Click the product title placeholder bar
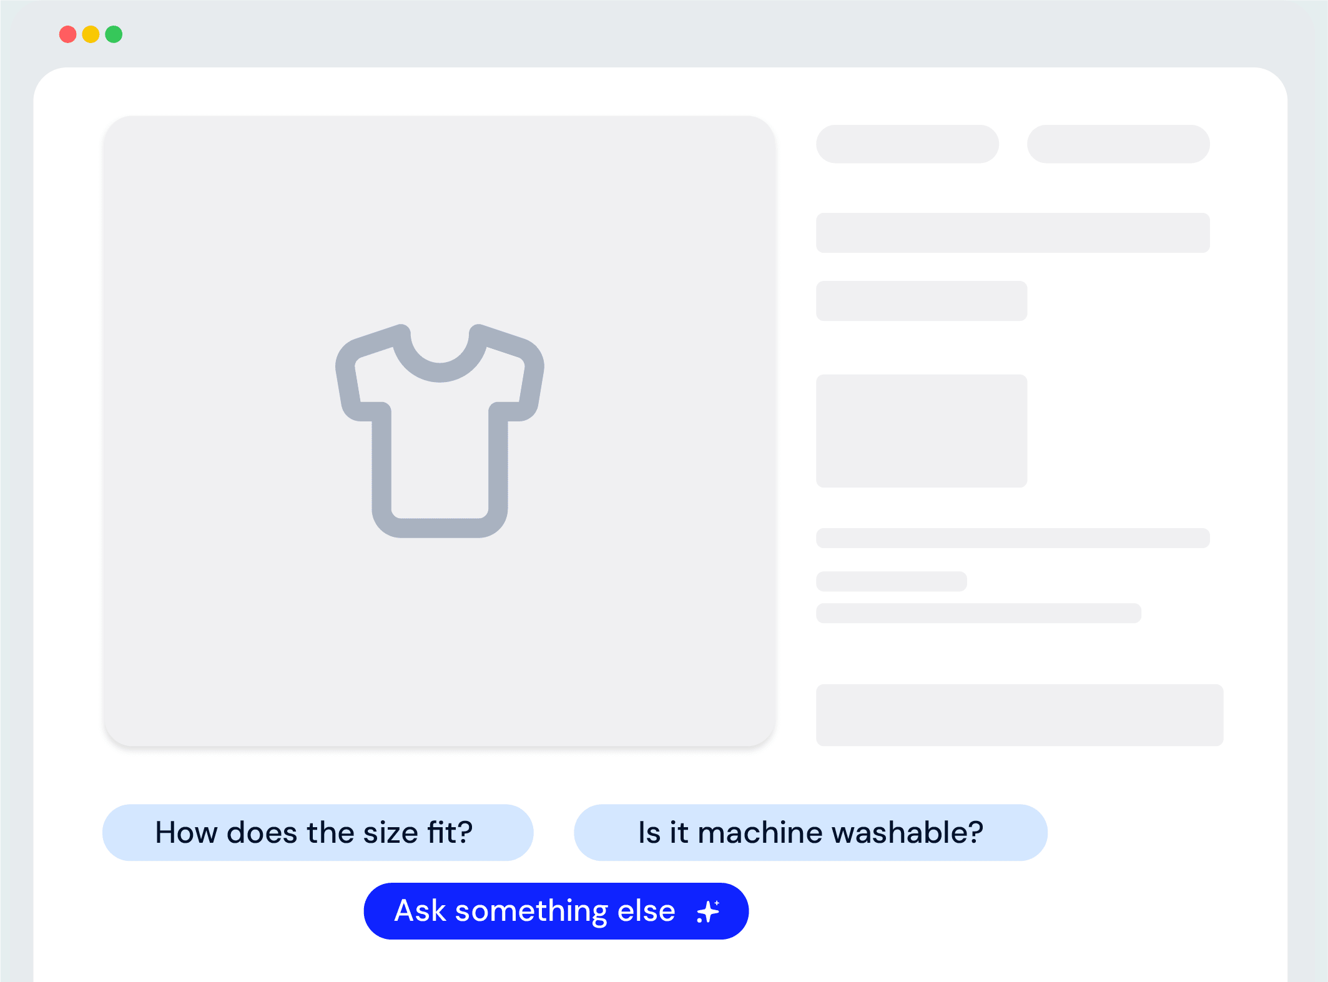The width and height of the screenshot is (1328, 982). pyautogui.click(x=907, y=144)
